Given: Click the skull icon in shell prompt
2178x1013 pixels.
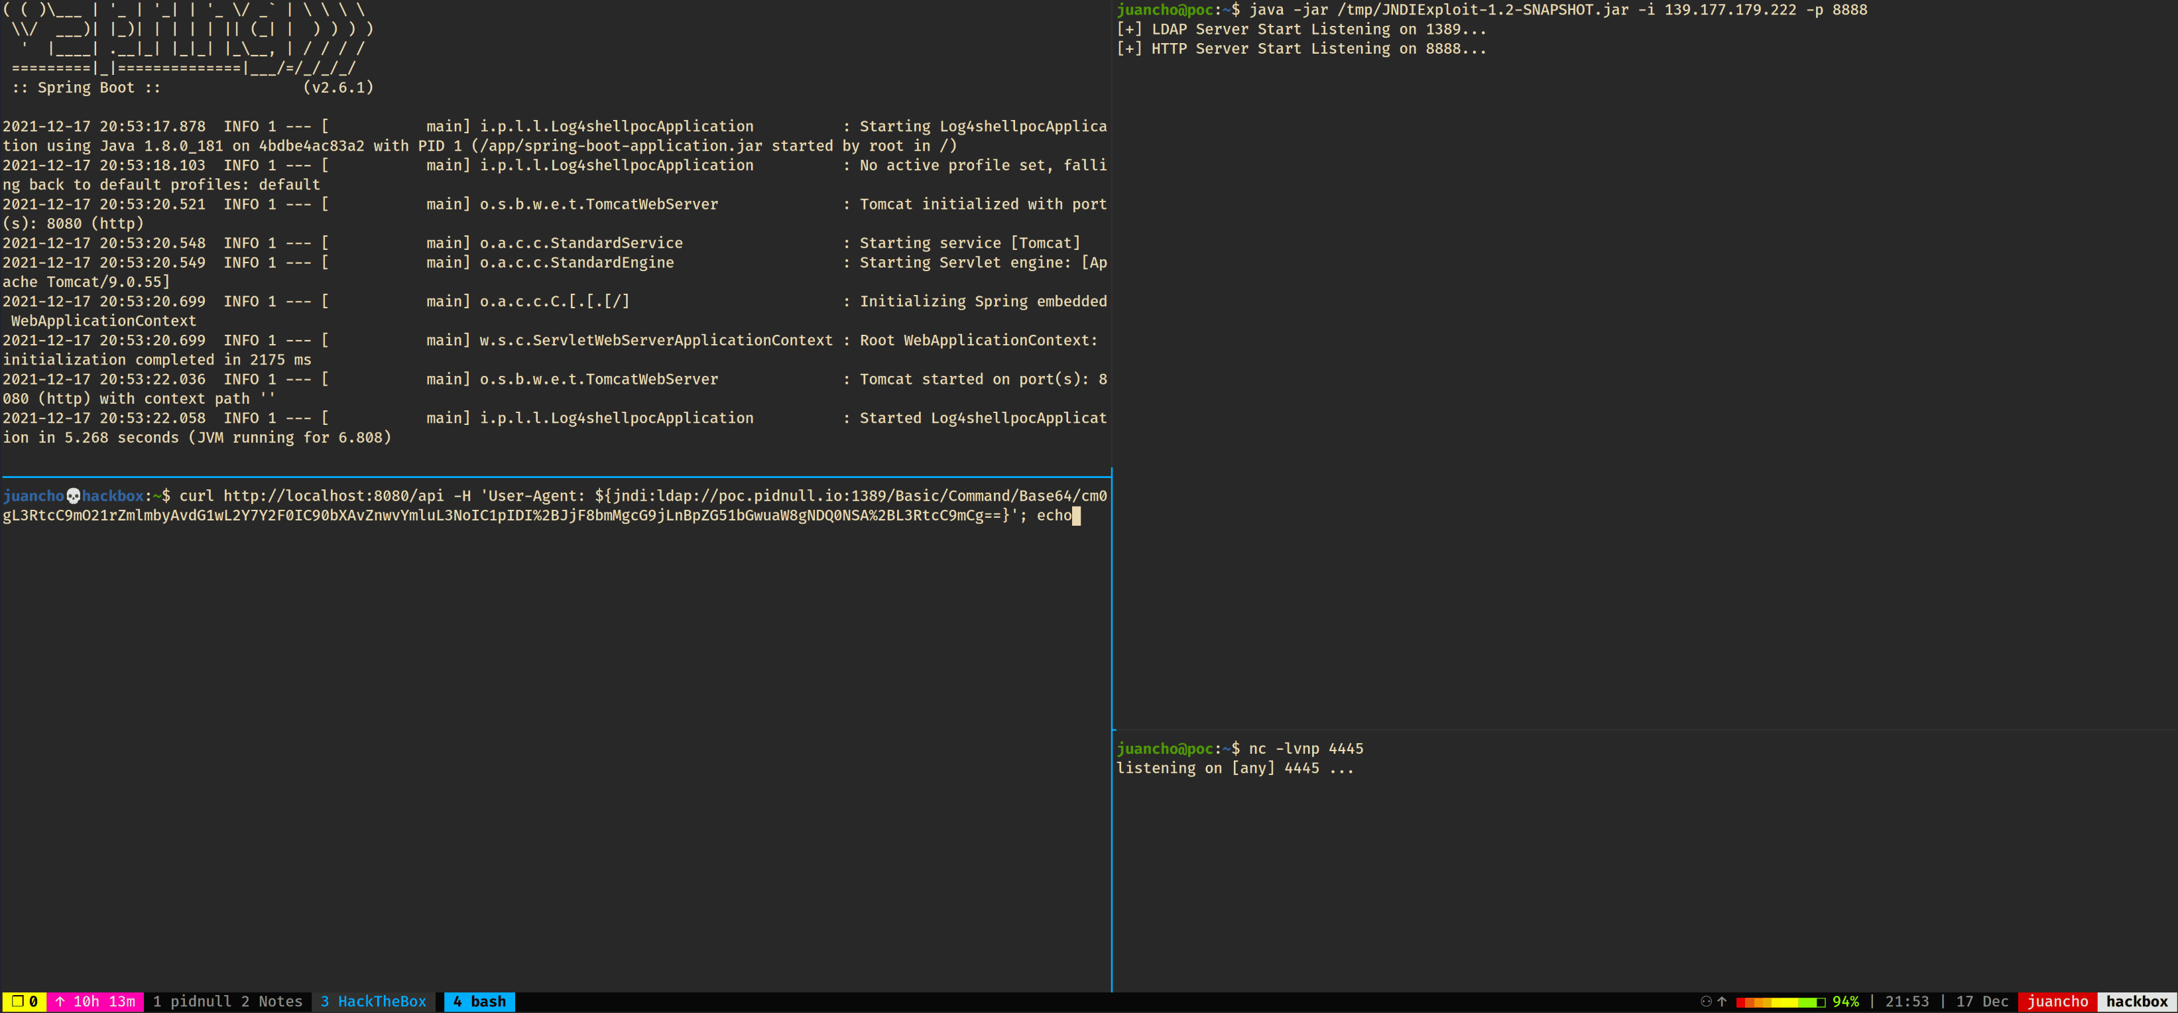Looking at the screenshot, I should 73,495.
